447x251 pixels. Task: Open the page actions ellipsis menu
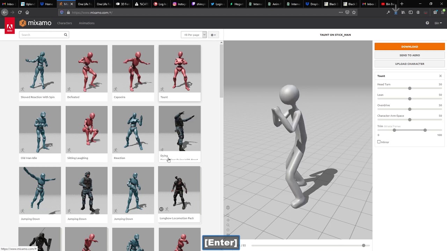340,13
